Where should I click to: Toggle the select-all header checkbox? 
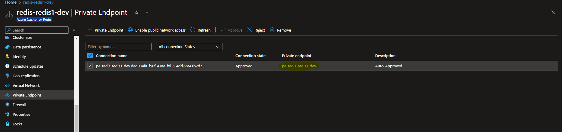[90, 56]
